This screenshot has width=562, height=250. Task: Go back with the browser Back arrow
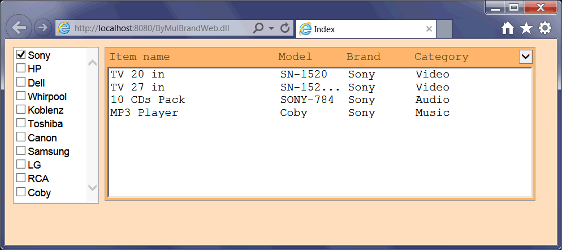[x=19, y=28]
